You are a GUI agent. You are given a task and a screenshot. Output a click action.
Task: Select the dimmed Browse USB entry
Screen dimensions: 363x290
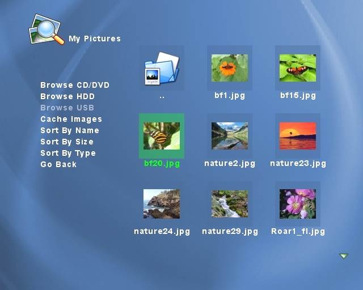(x=67, y=108)
